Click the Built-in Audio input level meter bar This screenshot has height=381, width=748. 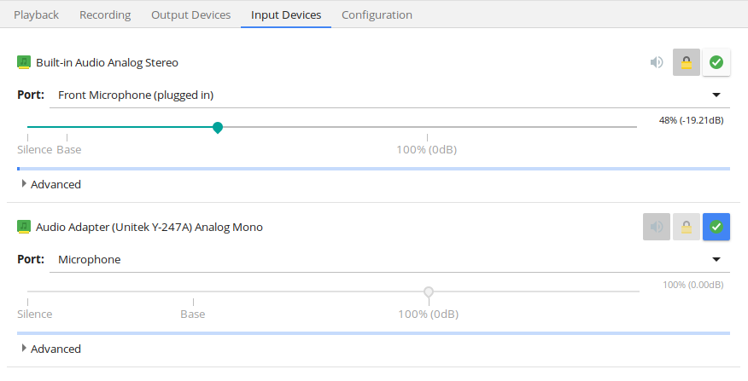[x=373, y=169]
